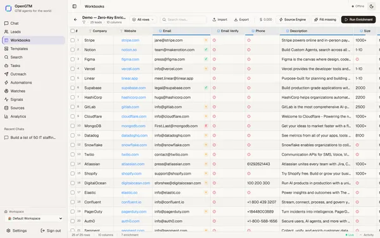Click the Import button

click(220, 20)
